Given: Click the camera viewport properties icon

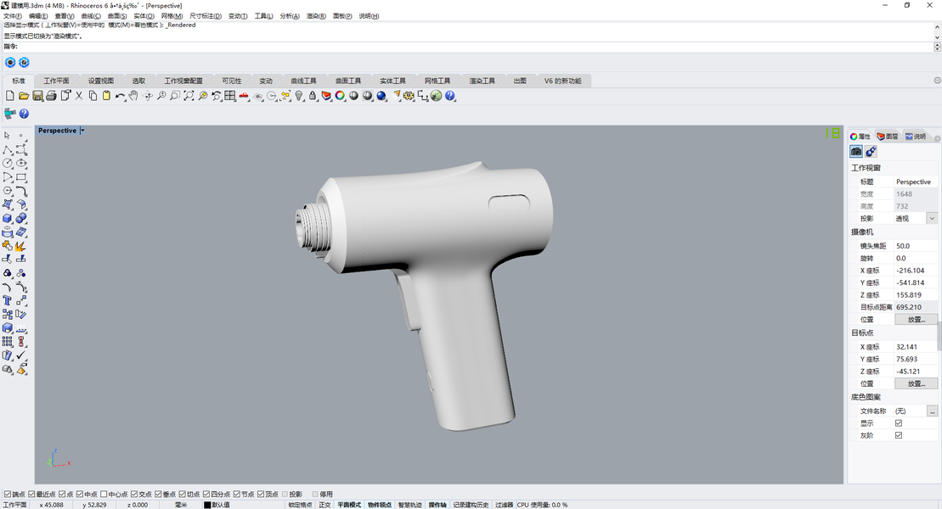Looking at the screenshot, I should point(856,152).
